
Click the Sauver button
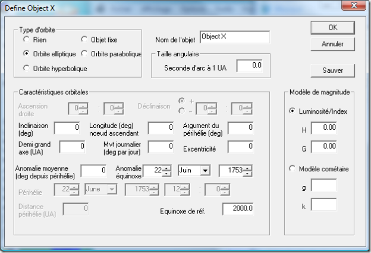coord(333,70)
